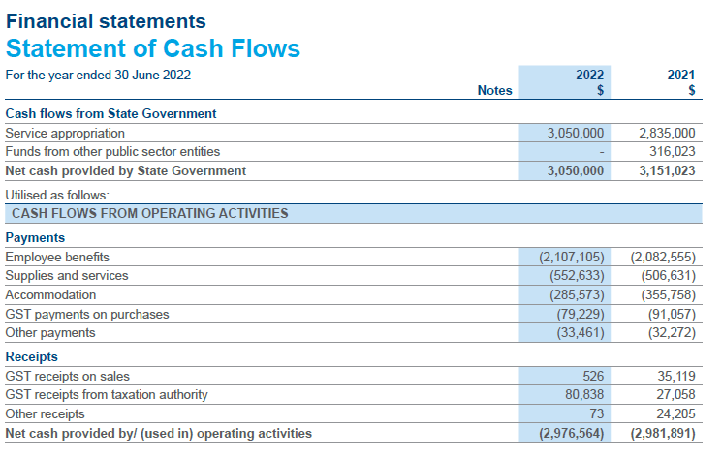Screen dimensions: 722x459
Task: Click the 'Receipts' subheading
Action: tap(31, 357)
